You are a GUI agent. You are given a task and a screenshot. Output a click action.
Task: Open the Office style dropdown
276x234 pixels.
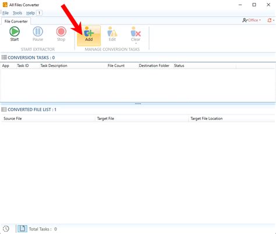(x=252, y=20)
